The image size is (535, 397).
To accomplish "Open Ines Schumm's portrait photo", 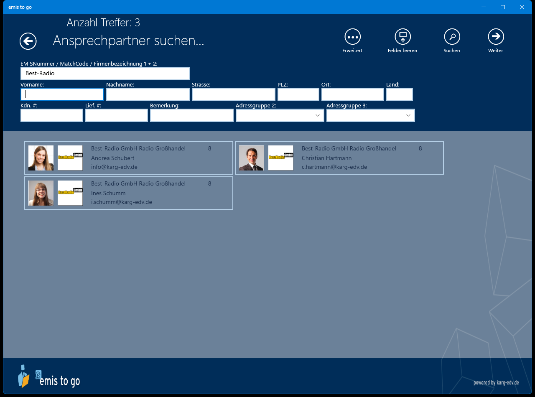I will (41, 193).
